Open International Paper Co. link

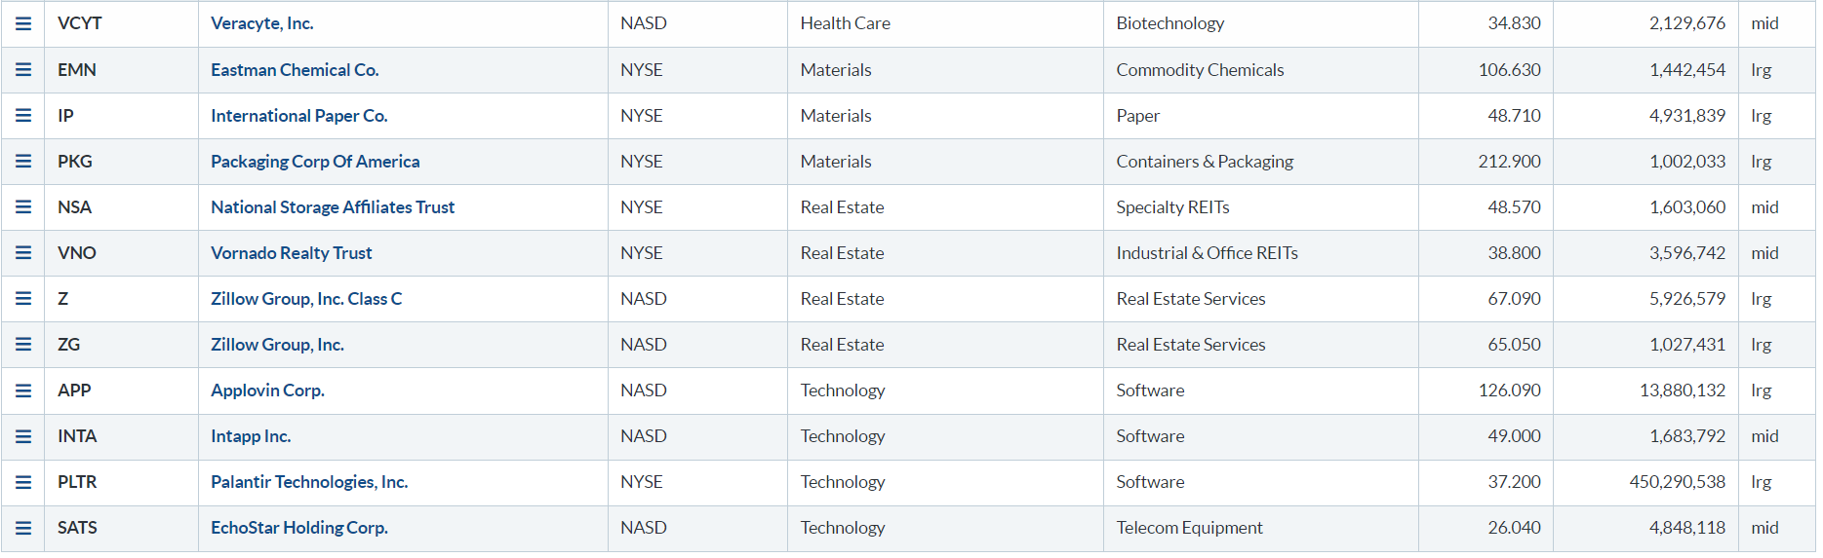click(x=298, y=116)
